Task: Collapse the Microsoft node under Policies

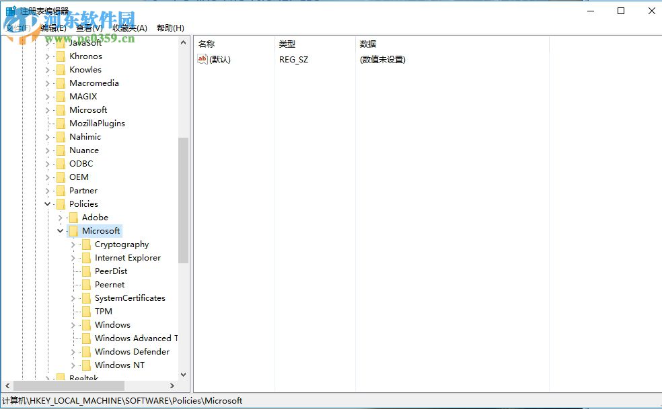Action: pos(61,230)
